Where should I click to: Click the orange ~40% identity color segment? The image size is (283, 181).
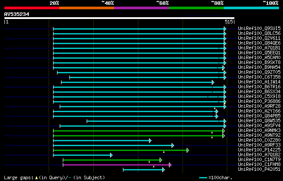pyautogui.click(x=87, y=8)
